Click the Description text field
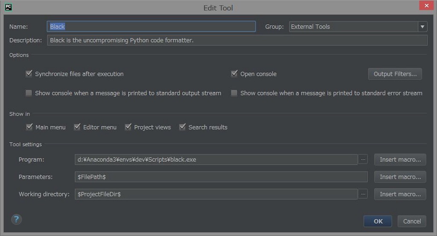Image resolution: width=437 pixels, height=236 pixels. point(237,40)
